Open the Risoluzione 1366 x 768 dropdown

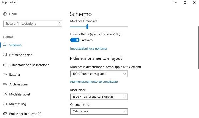[x=99, y=97]
